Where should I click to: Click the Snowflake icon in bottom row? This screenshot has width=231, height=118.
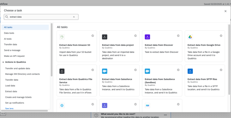pos(62,105)
